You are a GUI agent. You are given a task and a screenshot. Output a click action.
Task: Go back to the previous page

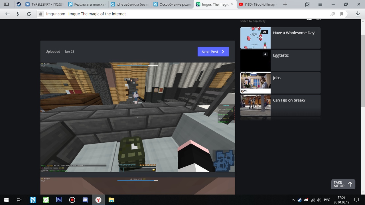click(x=7, y=14)
